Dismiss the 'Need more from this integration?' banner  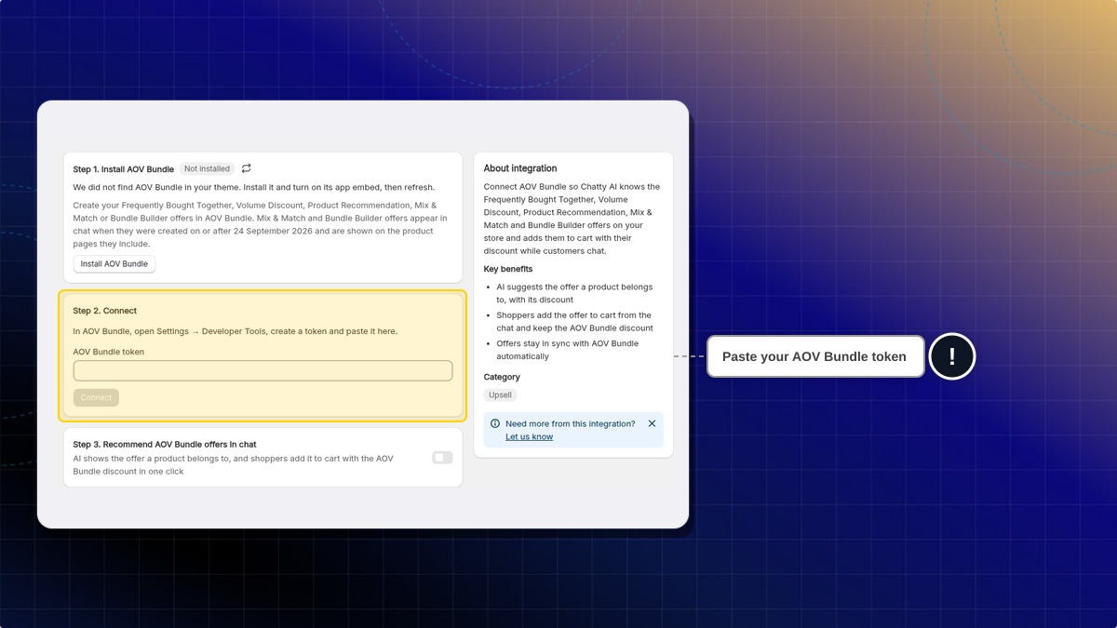[652, 423]
